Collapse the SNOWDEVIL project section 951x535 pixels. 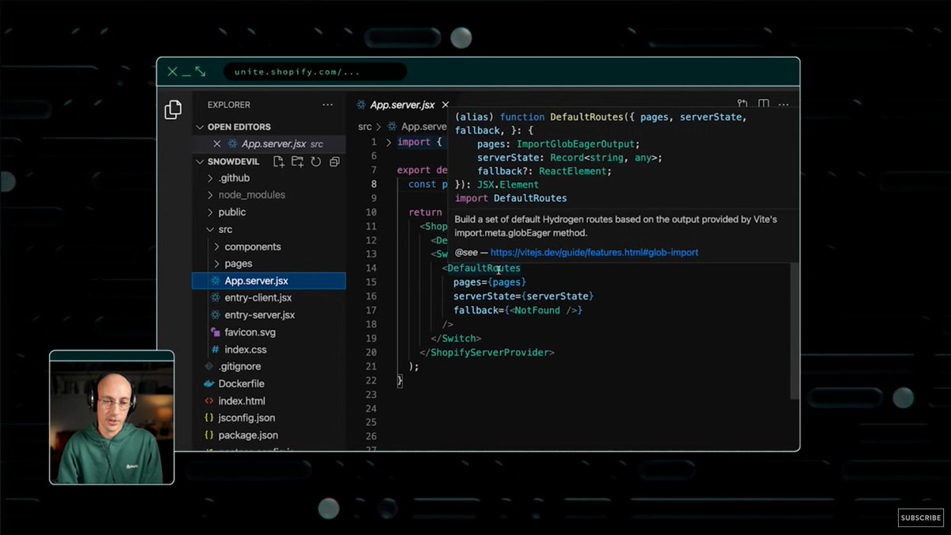click(x=201, y=162)
